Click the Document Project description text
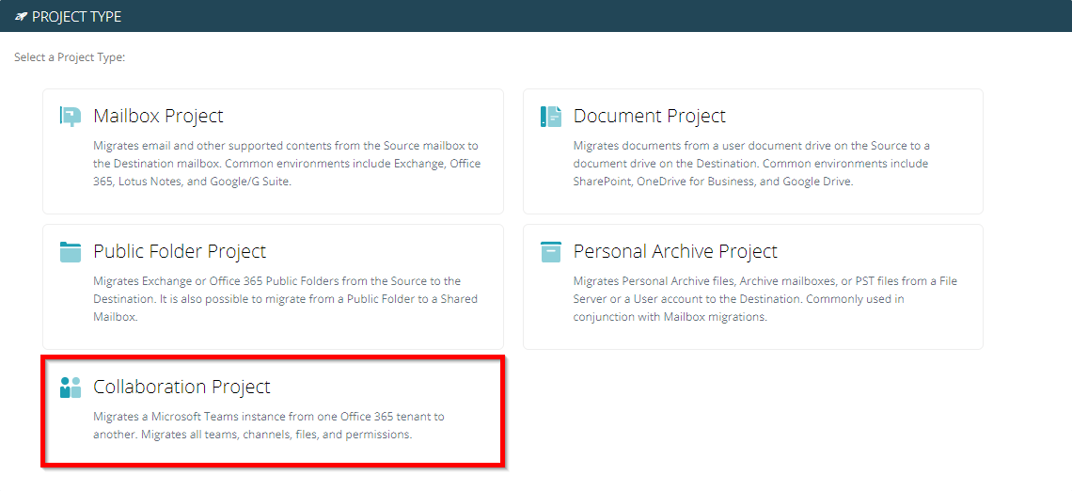Viewport: 1072px width, 491px height. pos(750,164)
